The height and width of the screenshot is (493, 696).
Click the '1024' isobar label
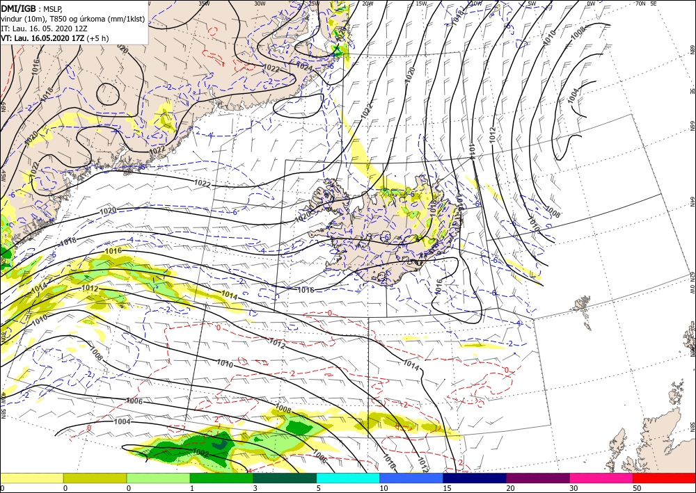tap(303, 66)
